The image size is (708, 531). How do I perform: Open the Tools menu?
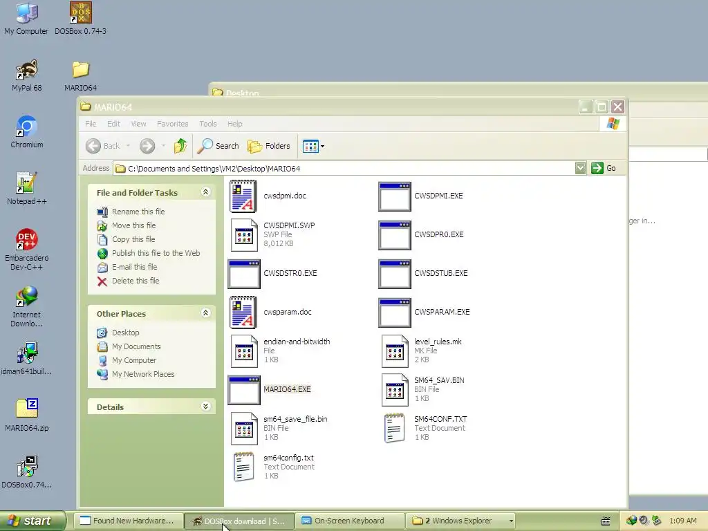207,124
